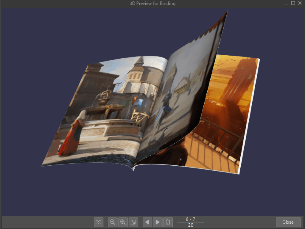305x229 pixels.
Task: Minimize the 3D Preview for Binding window
Action: [x=286, y=3]
